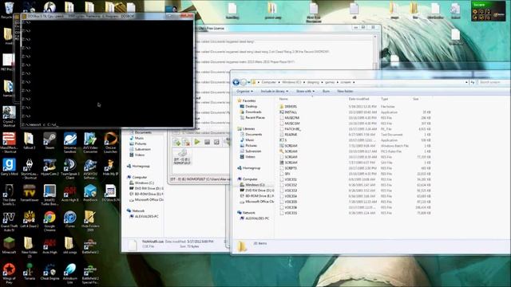Image resolution: width=511 pixels, height=287 pixels.
Task: Select Subversion library in scream window sidebar
Action: [x=253, y=151]
